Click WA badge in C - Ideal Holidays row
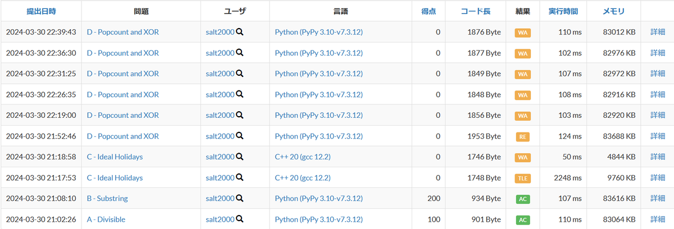674x229 pixels. [x=522, y=157]
